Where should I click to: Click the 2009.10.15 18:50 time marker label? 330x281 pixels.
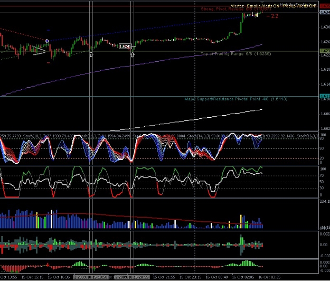pos(91,277)
